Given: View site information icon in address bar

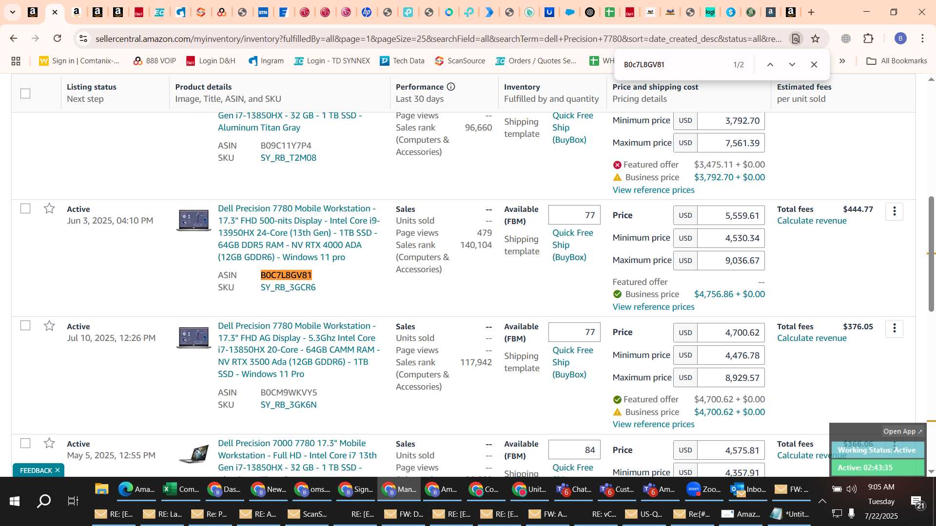Looking at the screenshot, I should pos(83,38).
